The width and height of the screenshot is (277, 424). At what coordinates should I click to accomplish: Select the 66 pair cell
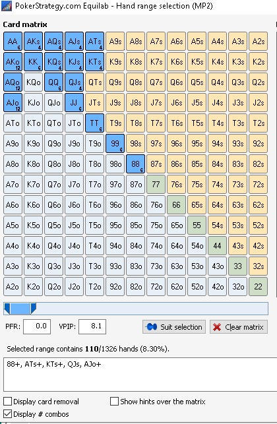(x=176, y=204)
